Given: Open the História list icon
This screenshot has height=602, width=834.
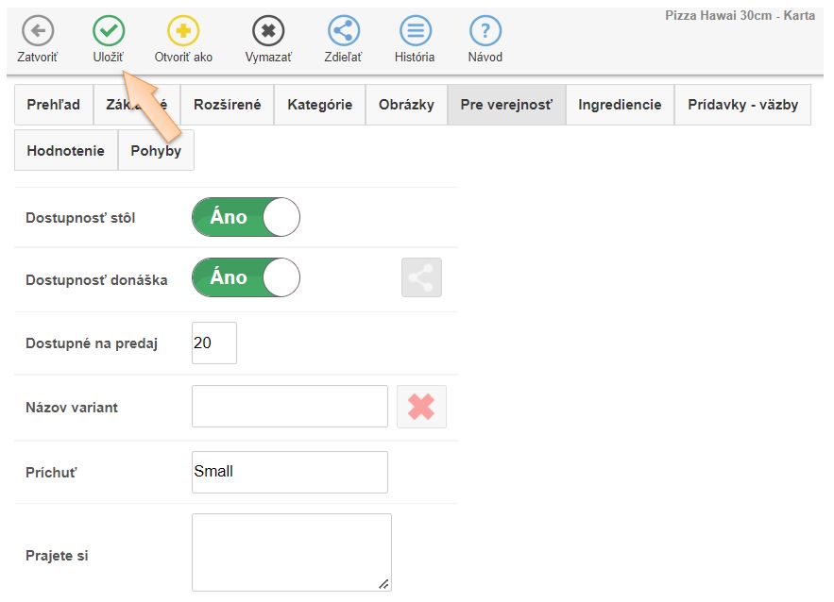Looking at the screenshot, I should [x=415, y=31].
